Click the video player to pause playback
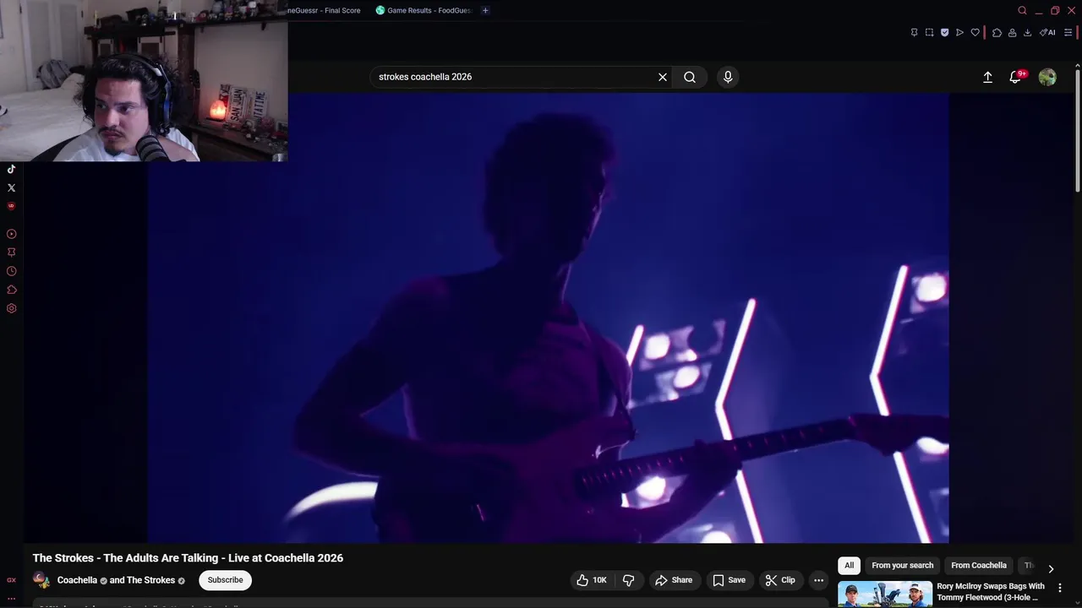The image size is (1082, 608). (548, 318)
